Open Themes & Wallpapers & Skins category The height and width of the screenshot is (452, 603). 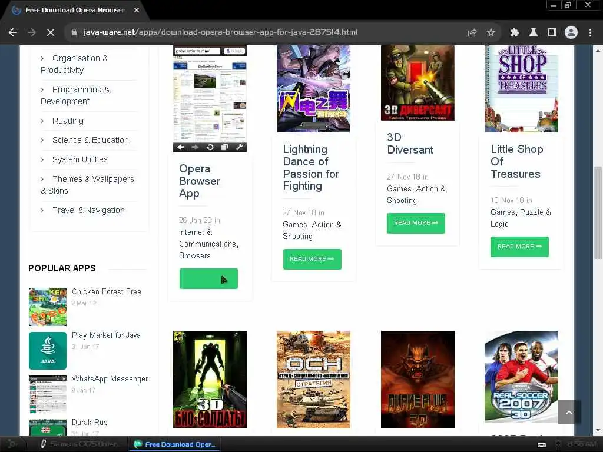pyautogui.click(x=87, y=185)
